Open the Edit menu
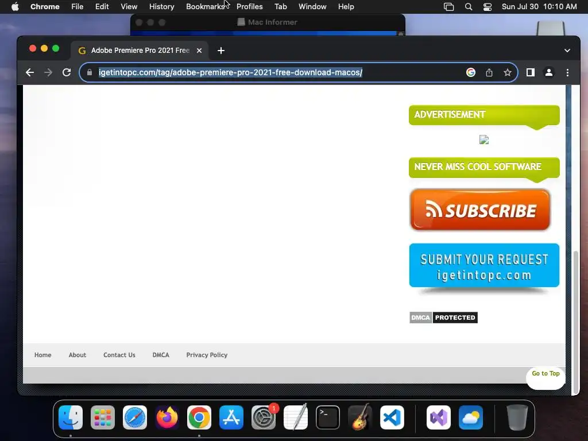The height and width of the screenshot is (441, 588). [102, 7]
